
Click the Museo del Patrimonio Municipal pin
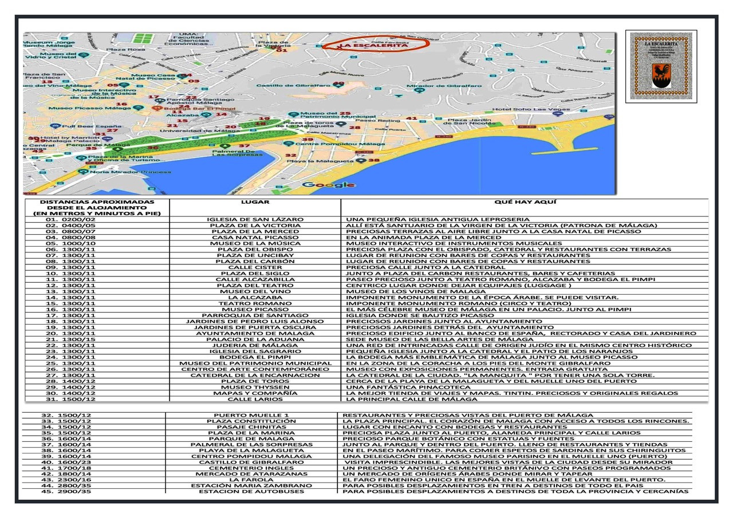[x=294, y=114]
